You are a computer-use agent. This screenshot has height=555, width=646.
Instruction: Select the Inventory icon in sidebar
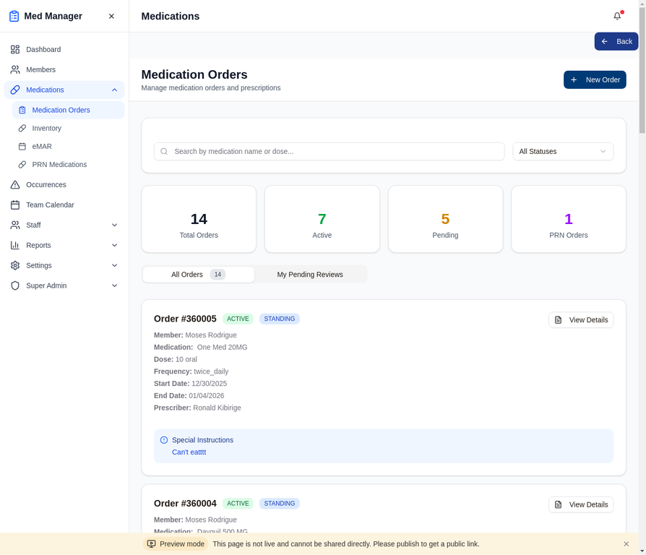(x=23, y=128)
